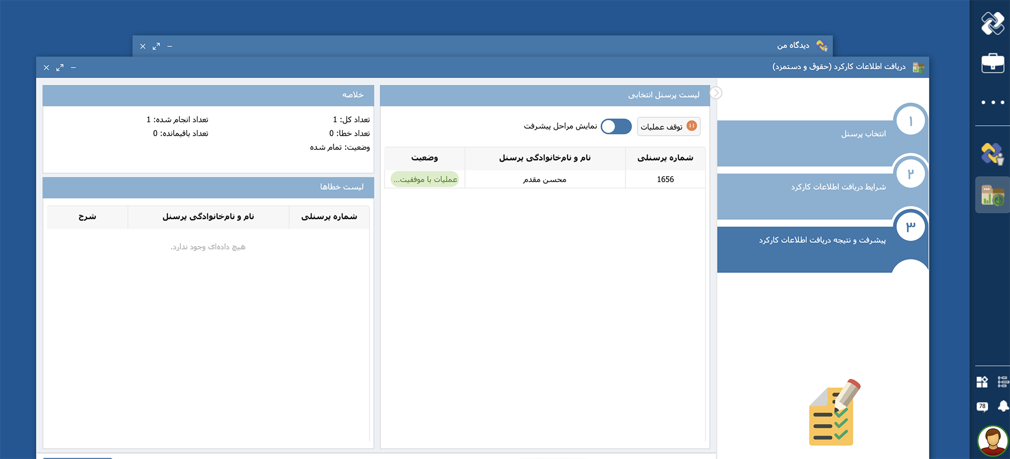Click the green success status badge
1010x459 pixels.
(425, 179)
